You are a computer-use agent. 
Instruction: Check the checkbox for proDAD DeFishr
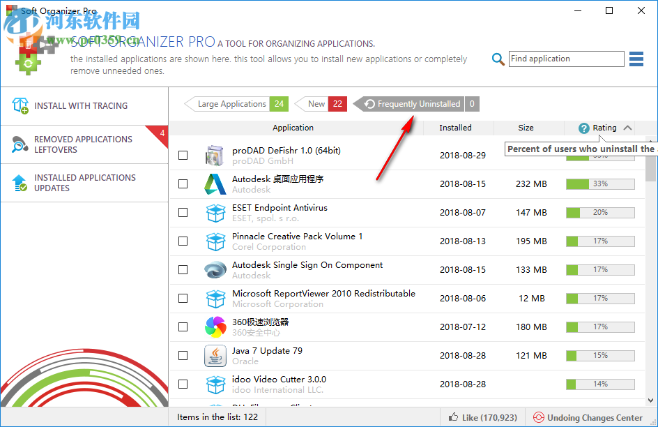183,155
